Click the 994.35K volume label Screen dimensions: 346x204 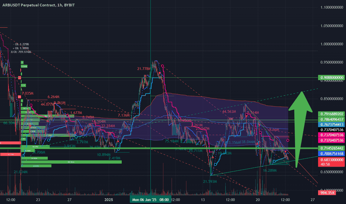coord(327,193)
